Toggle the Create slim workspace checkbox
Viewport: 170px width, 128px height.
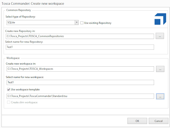[x=9, y=102]
